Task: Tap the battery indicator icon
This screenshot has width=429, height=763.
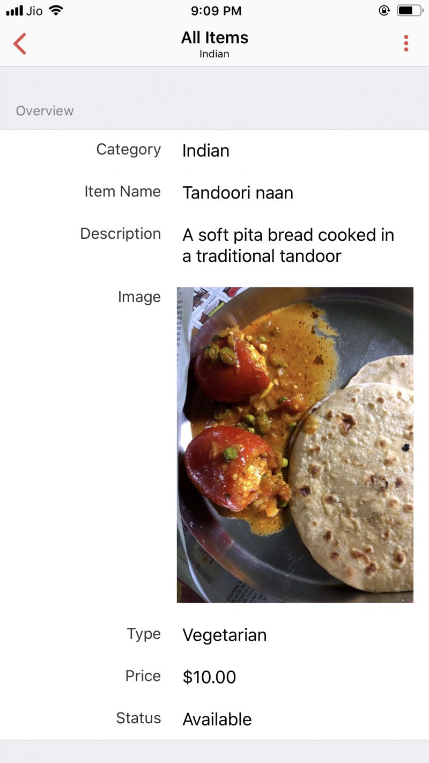Action: [x=409, y=10]
